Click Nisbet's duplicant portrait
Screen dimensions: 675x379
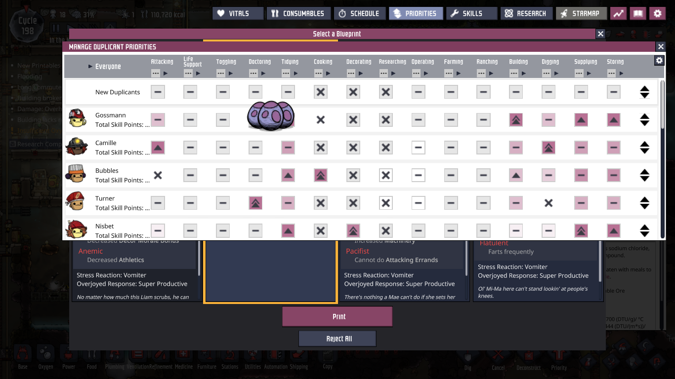tap(77, 229)
